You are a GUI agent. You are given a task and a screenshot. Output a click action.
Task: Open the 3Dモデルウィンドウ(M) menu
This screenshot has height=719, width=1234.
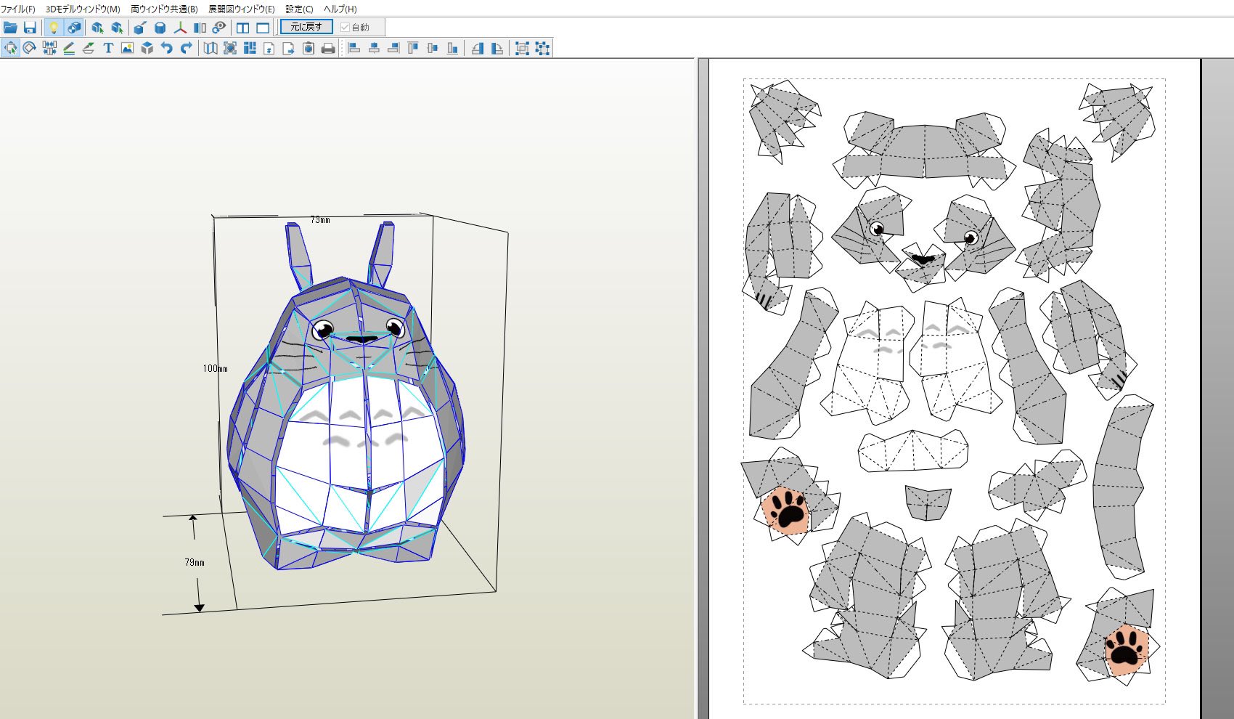tap(83, 9)
